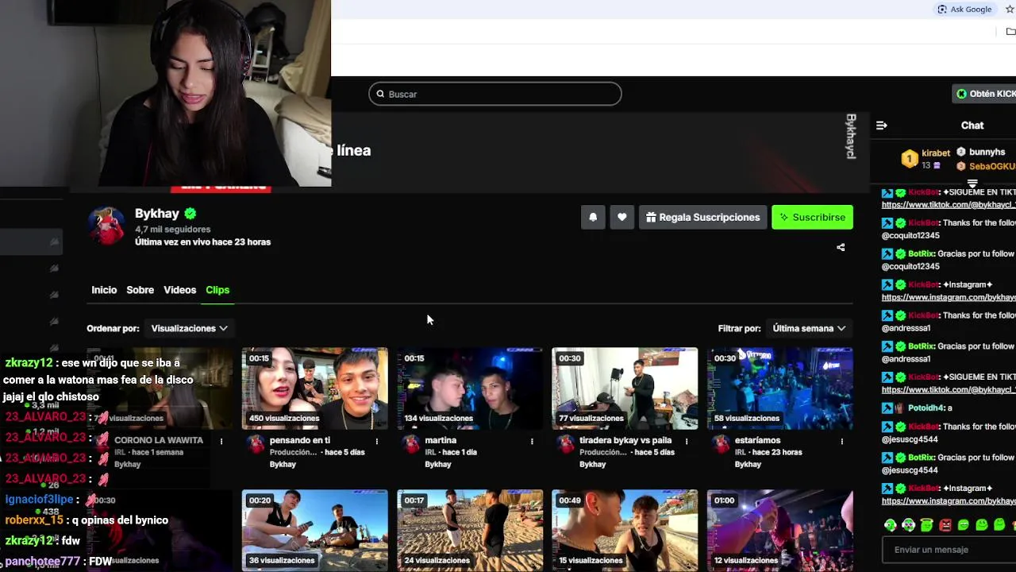Play the 00:20 clip with 36 visualizaciones

[x=314, y=531]
